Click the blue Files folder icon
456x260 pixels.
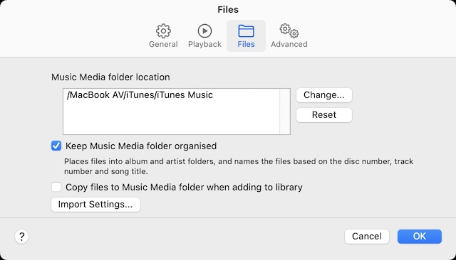tap(246, 31)
